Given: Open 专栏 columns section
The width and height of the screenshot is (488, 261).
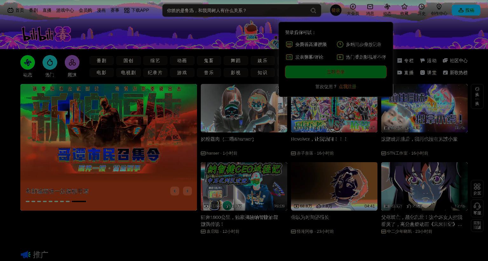Looking at the screenshot, I should (x=405, y=60).
